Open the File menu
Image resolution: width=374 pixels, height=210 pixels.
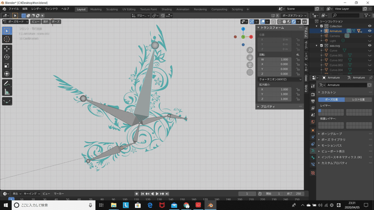point(14,9)
